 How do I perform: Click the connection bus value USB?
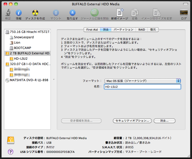[49, 143]
